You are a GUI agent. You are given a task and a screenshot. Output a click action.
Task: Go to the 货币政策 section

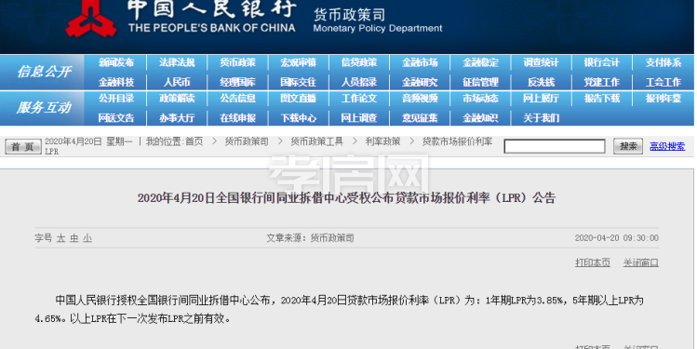[238, 62]
